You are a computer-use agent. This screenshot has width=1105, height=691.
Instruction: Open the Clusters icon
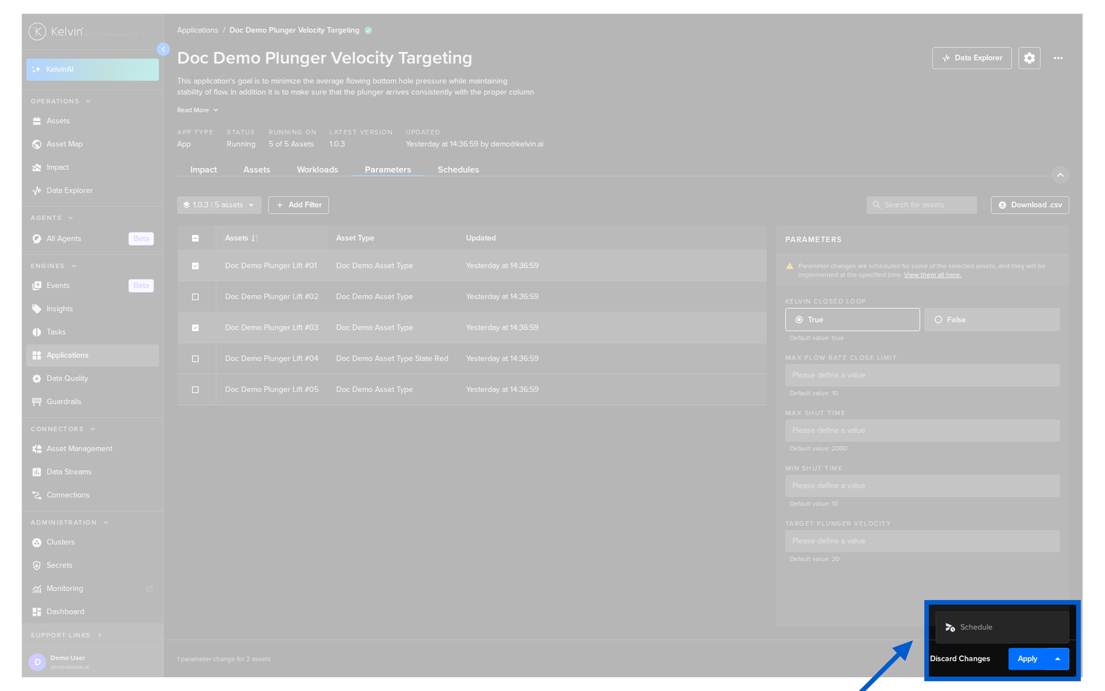(x=37, y=542)
